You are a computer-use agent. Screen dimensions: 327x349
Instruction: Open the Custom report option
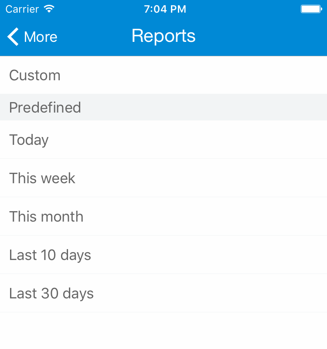pyautogui.click(x=35, y=75)
